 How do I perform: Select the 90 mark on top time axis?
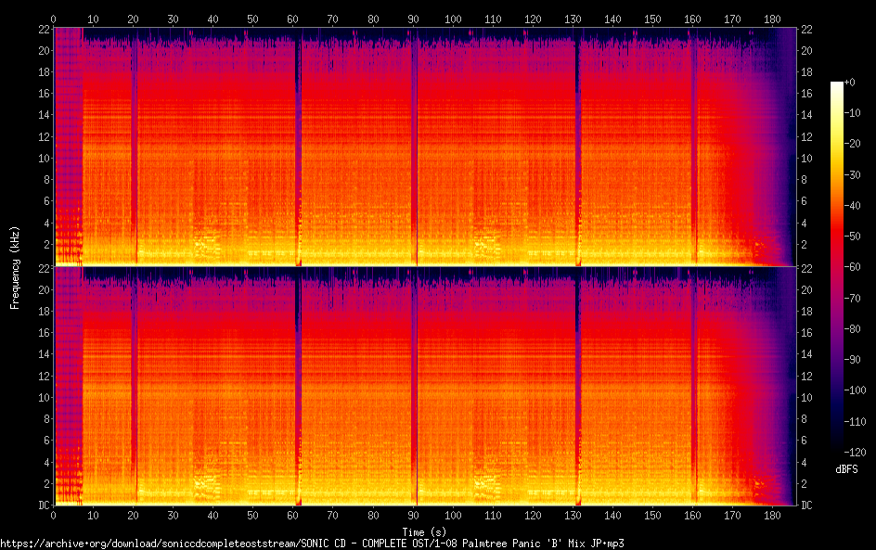tap(413, 19)
